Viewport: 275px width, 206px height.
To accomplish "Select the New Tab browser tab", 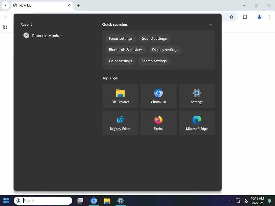I will 42,5.
